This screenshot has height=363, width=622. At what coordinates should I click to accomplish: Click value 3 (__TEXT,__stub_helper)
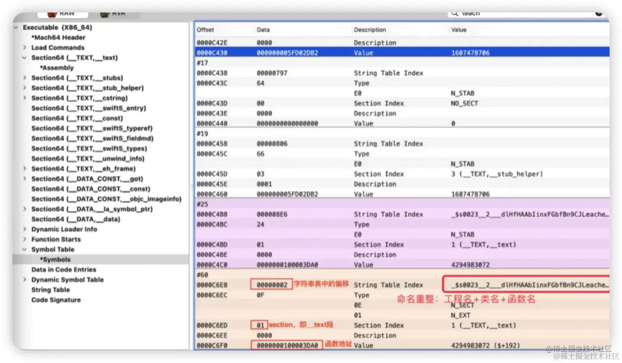click(497, 174)
